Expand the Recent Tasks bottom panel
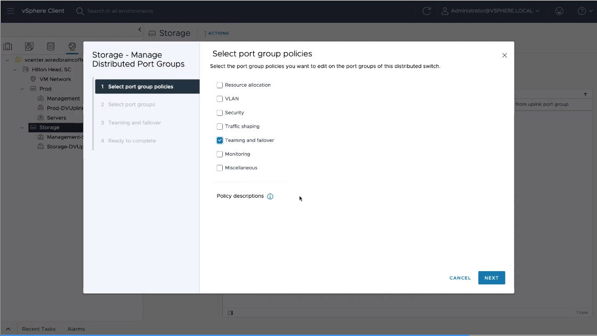 coord(38,329)
